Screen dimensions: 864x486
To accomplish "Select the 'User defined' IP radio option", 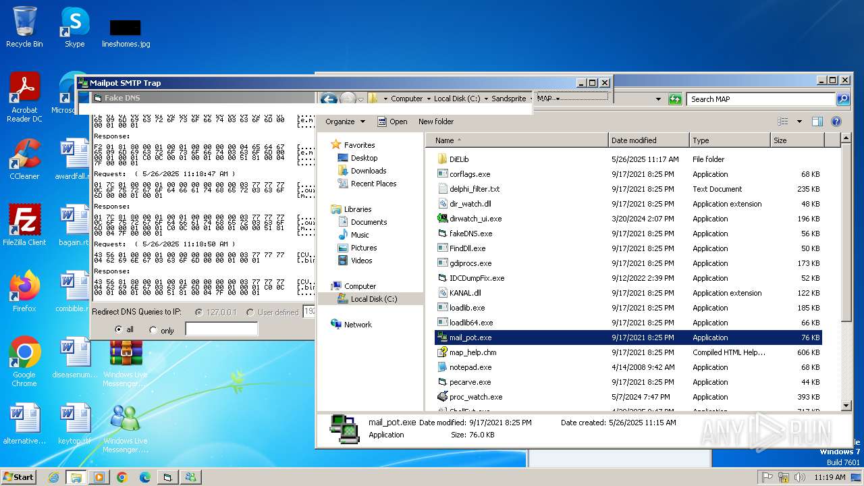I will point(250,313).
